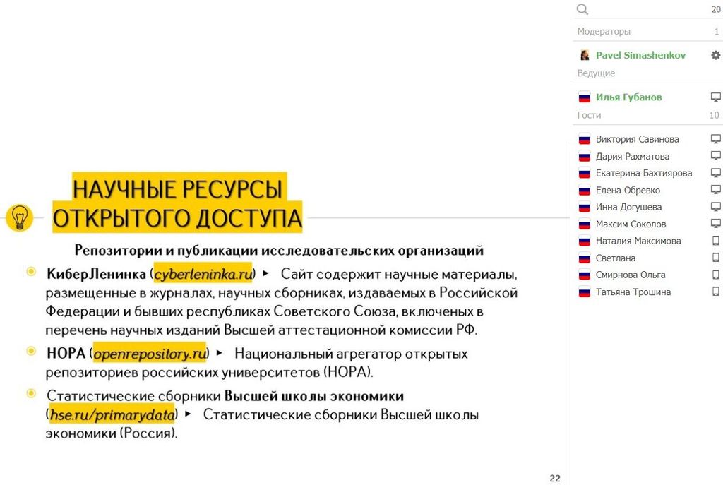Viewport: 723px width, 485px height.
Task: Click the mobile device icon beside Наталия Максимова
Action: (716, 241)
